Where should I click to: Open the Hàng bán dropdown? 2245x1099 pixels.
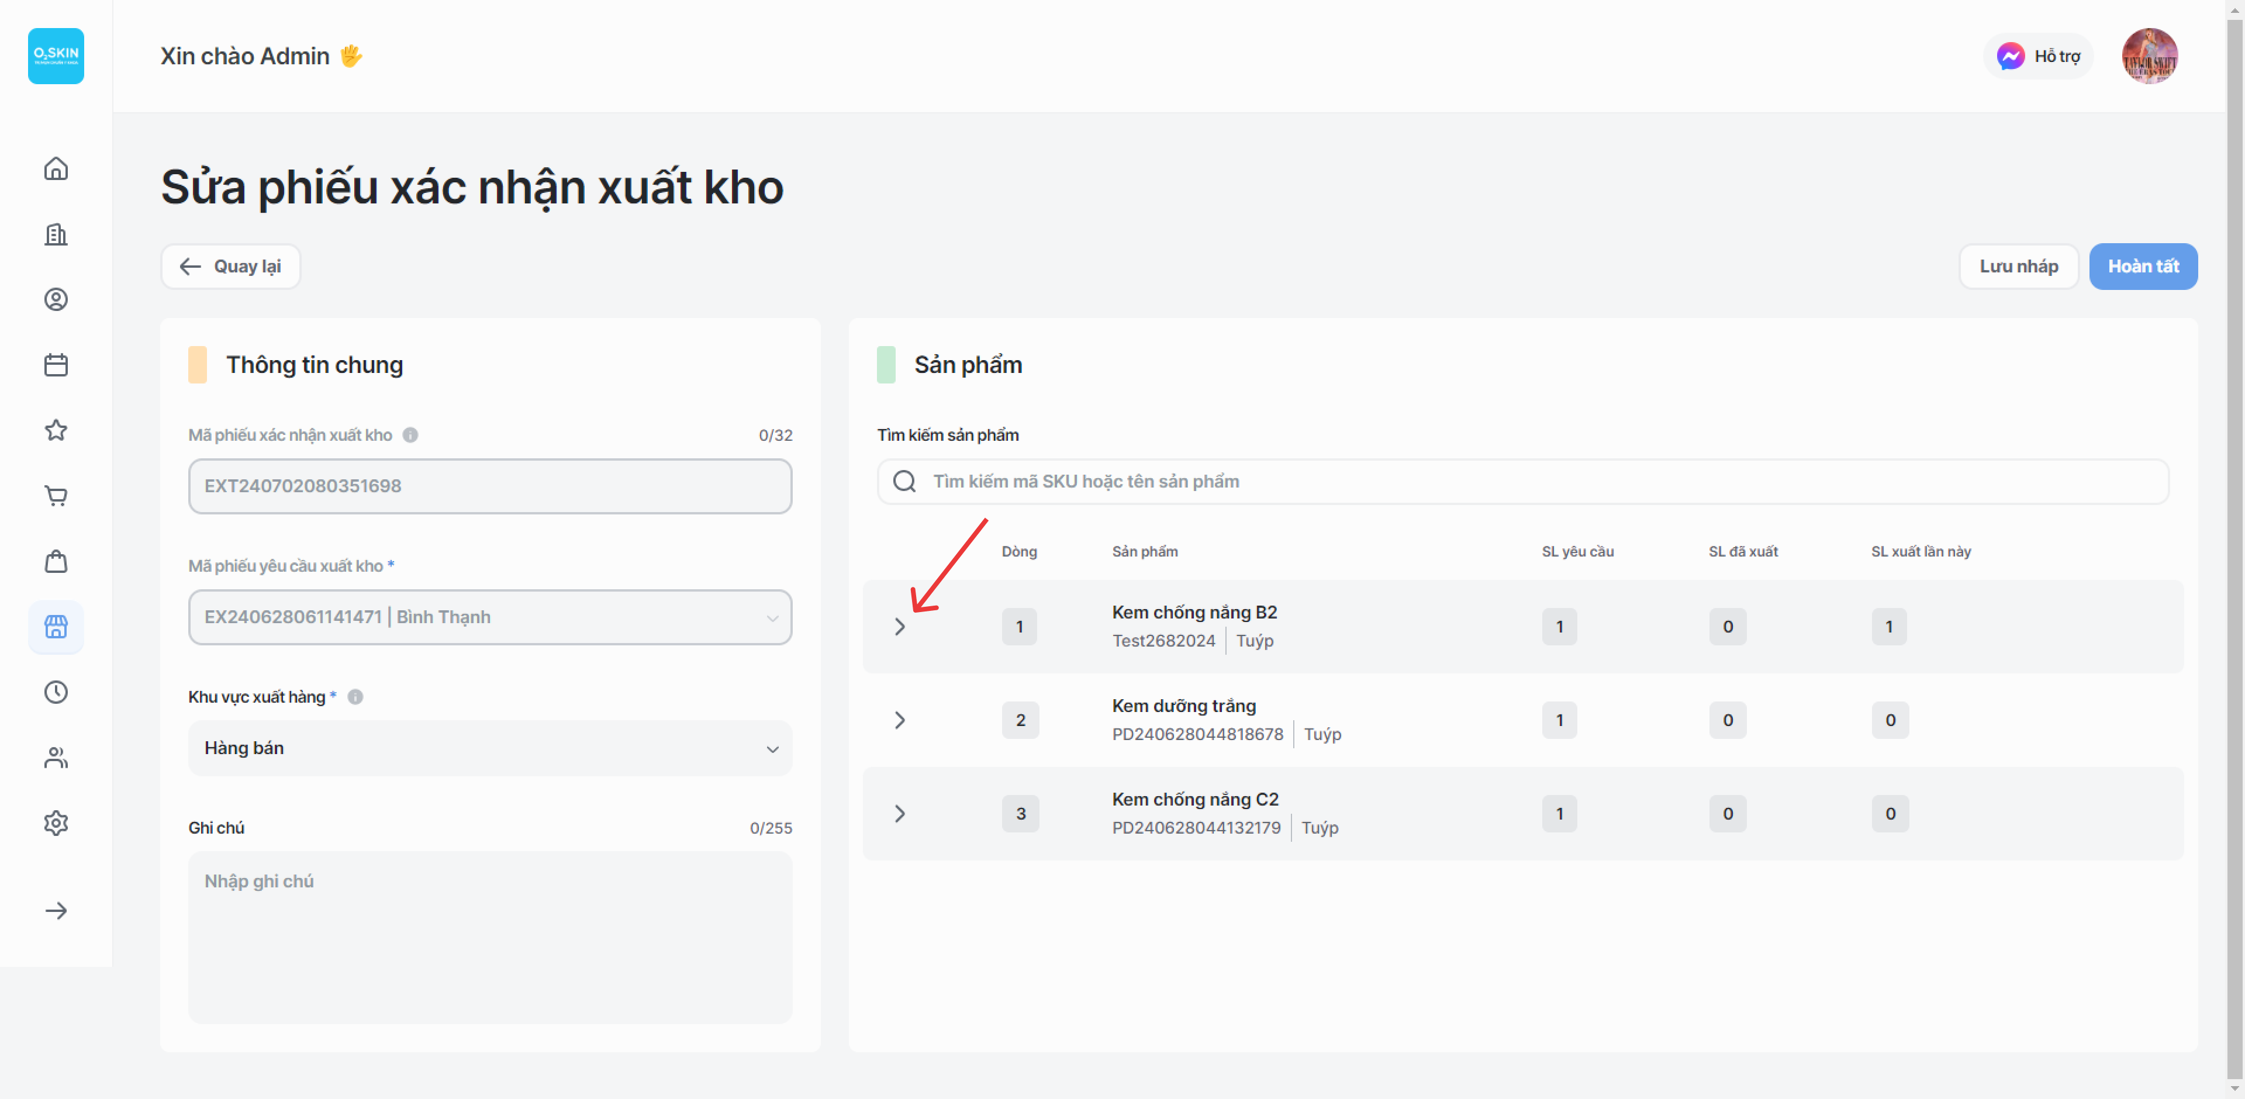(490, 748)
